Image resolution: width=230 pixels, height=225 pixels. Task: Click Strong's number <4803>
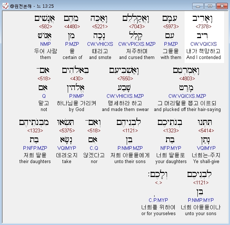187,78
